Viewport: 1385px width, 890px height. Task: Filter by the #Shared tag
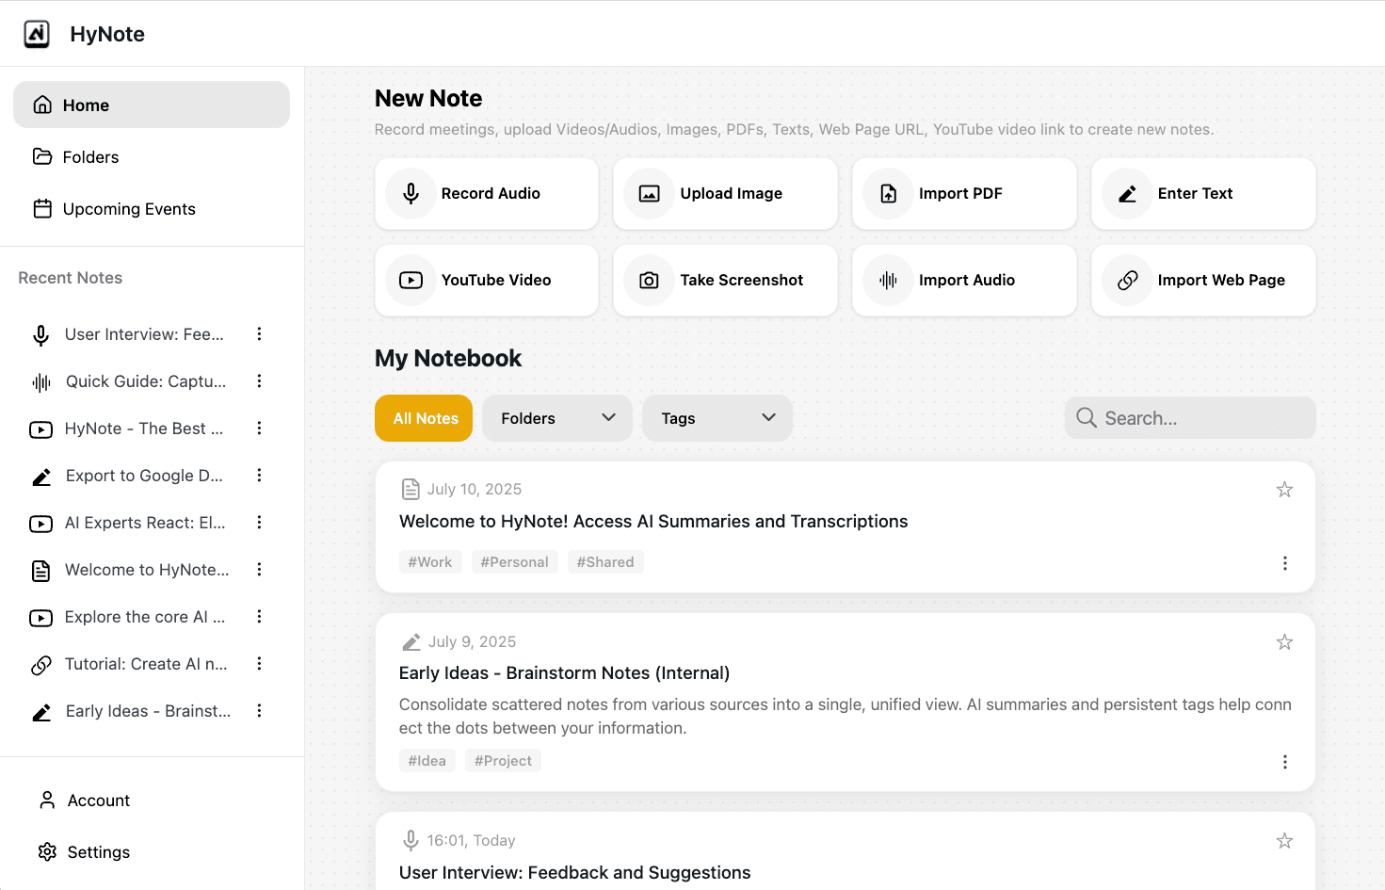605,562
